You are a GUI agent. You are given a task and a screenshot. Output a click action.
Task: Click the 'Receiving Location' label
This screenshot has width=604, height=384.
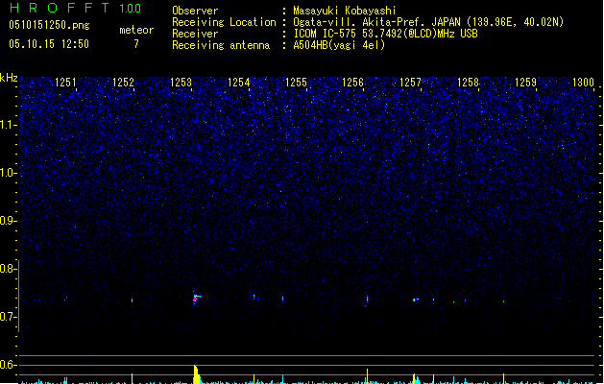224,22
